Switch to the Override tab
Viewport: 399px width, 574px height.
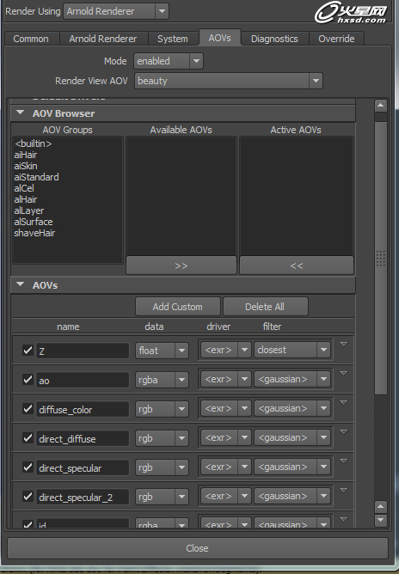pos(336,39)
